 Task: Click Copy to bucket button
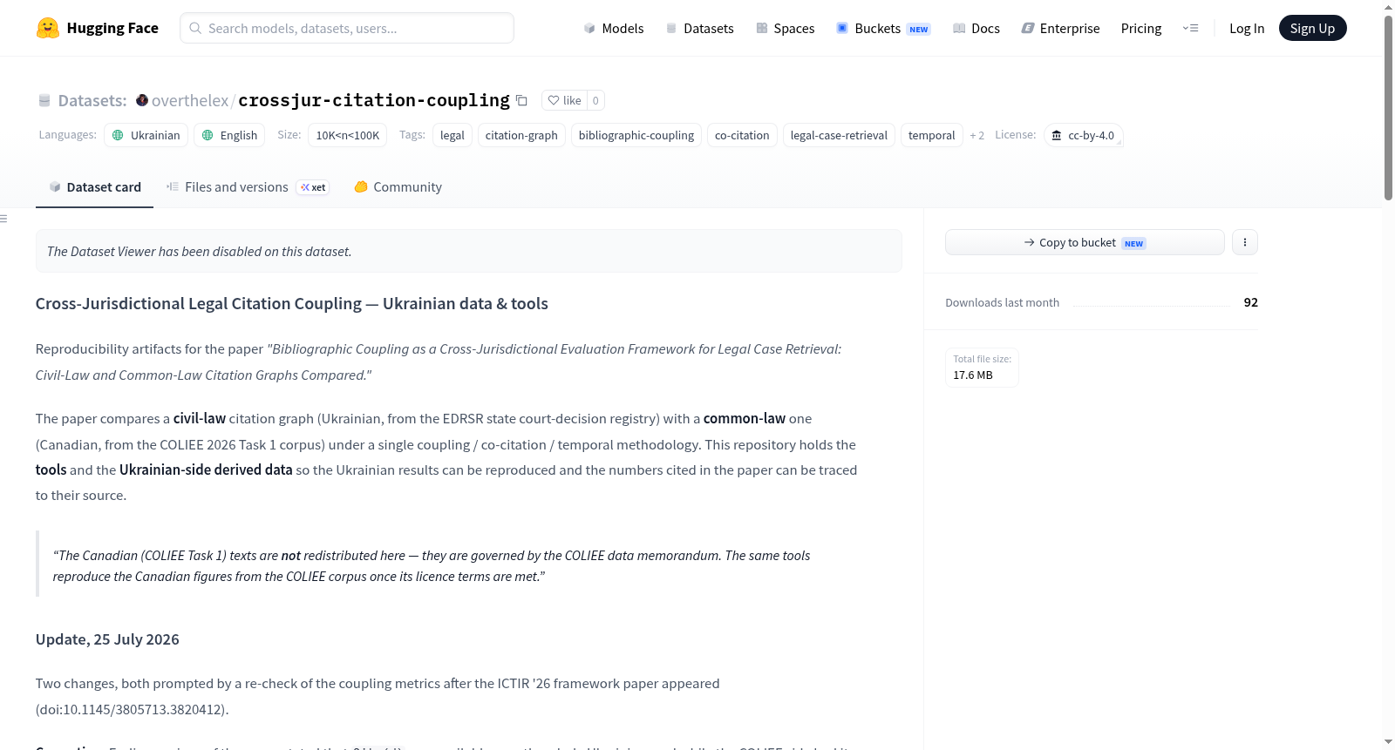(1085, 242)
